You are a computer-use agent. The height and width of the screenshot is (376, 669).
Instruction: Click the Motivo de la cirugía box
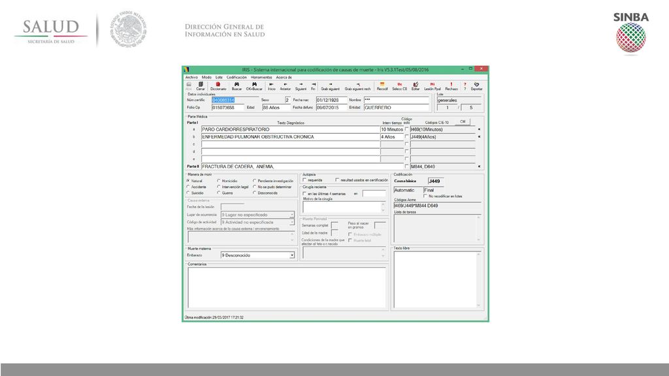pos(344,207)
